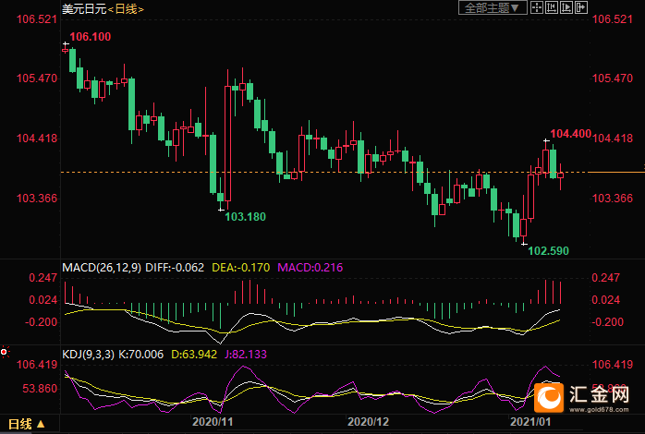Click the left axis 105.470 label
Image resolution: width=645 pixels, height=434 pixels.
coord(37,78)
